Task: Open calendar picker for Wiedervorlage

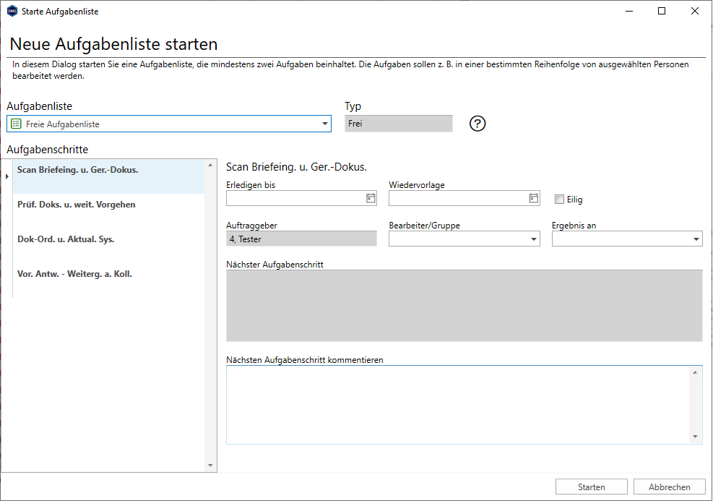Action: 533,198
